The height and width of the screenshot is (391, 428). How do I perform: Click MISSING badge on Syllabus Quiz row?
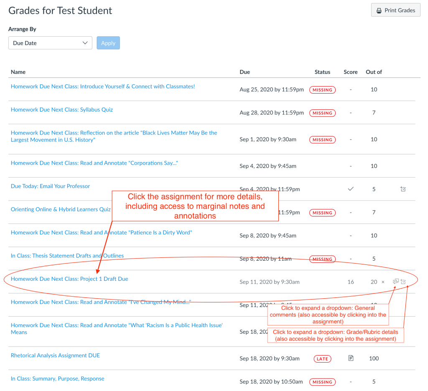point(322,113)
